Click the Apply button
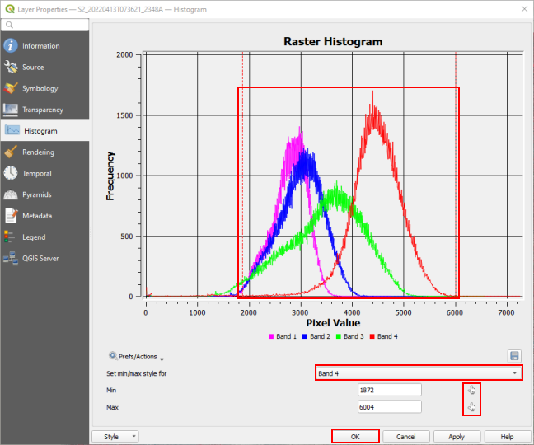 coord(457,436)
